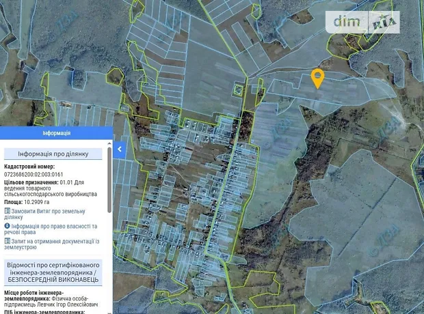
Task: Click the Відомості про сертифікованого інженера section header
Action: [x=53, y=272]
